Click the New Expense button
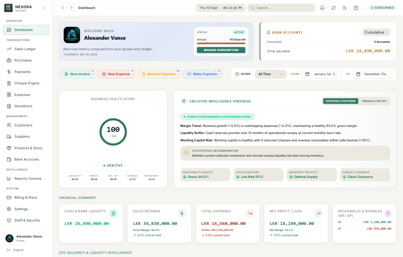The height and width of the screenshot is (257, 403). coord(116,74)
